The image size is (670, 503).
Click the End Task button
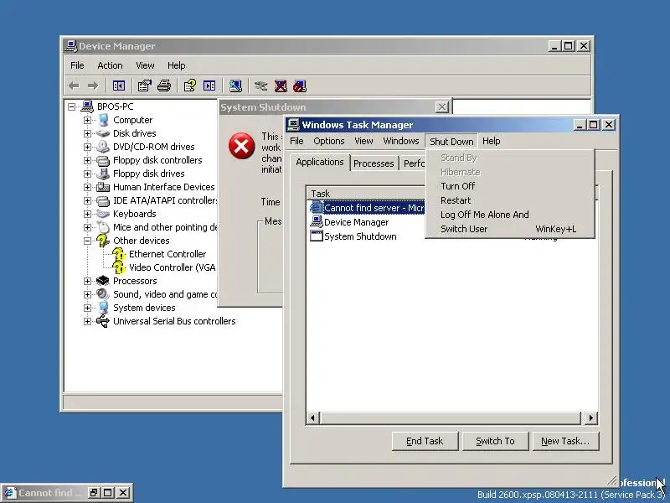point(425,441)
